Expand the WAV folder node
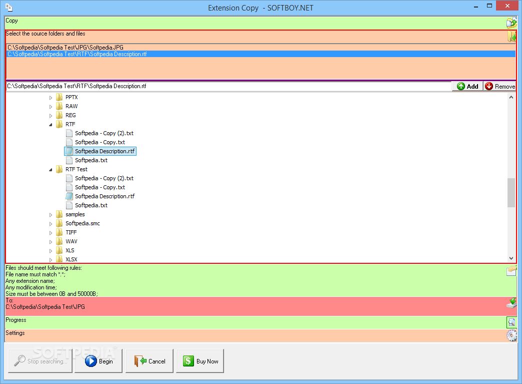 (x=50, y=242)
